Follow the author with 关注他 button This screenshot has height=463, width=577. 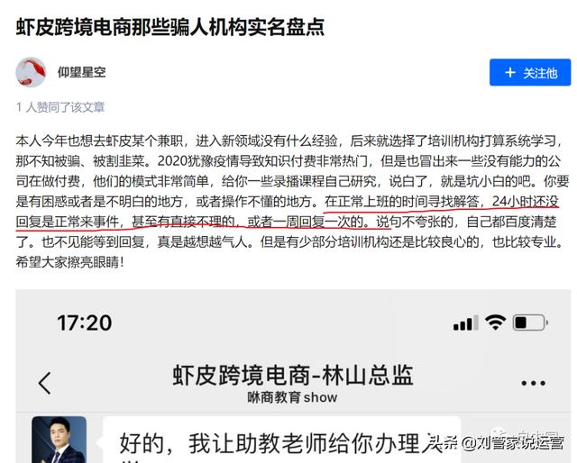click(530, 72)
